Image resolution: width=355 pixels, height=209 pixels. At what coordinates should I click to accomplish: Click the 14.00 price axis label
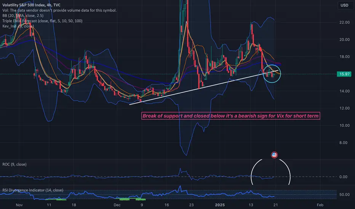tap(344, 91)
